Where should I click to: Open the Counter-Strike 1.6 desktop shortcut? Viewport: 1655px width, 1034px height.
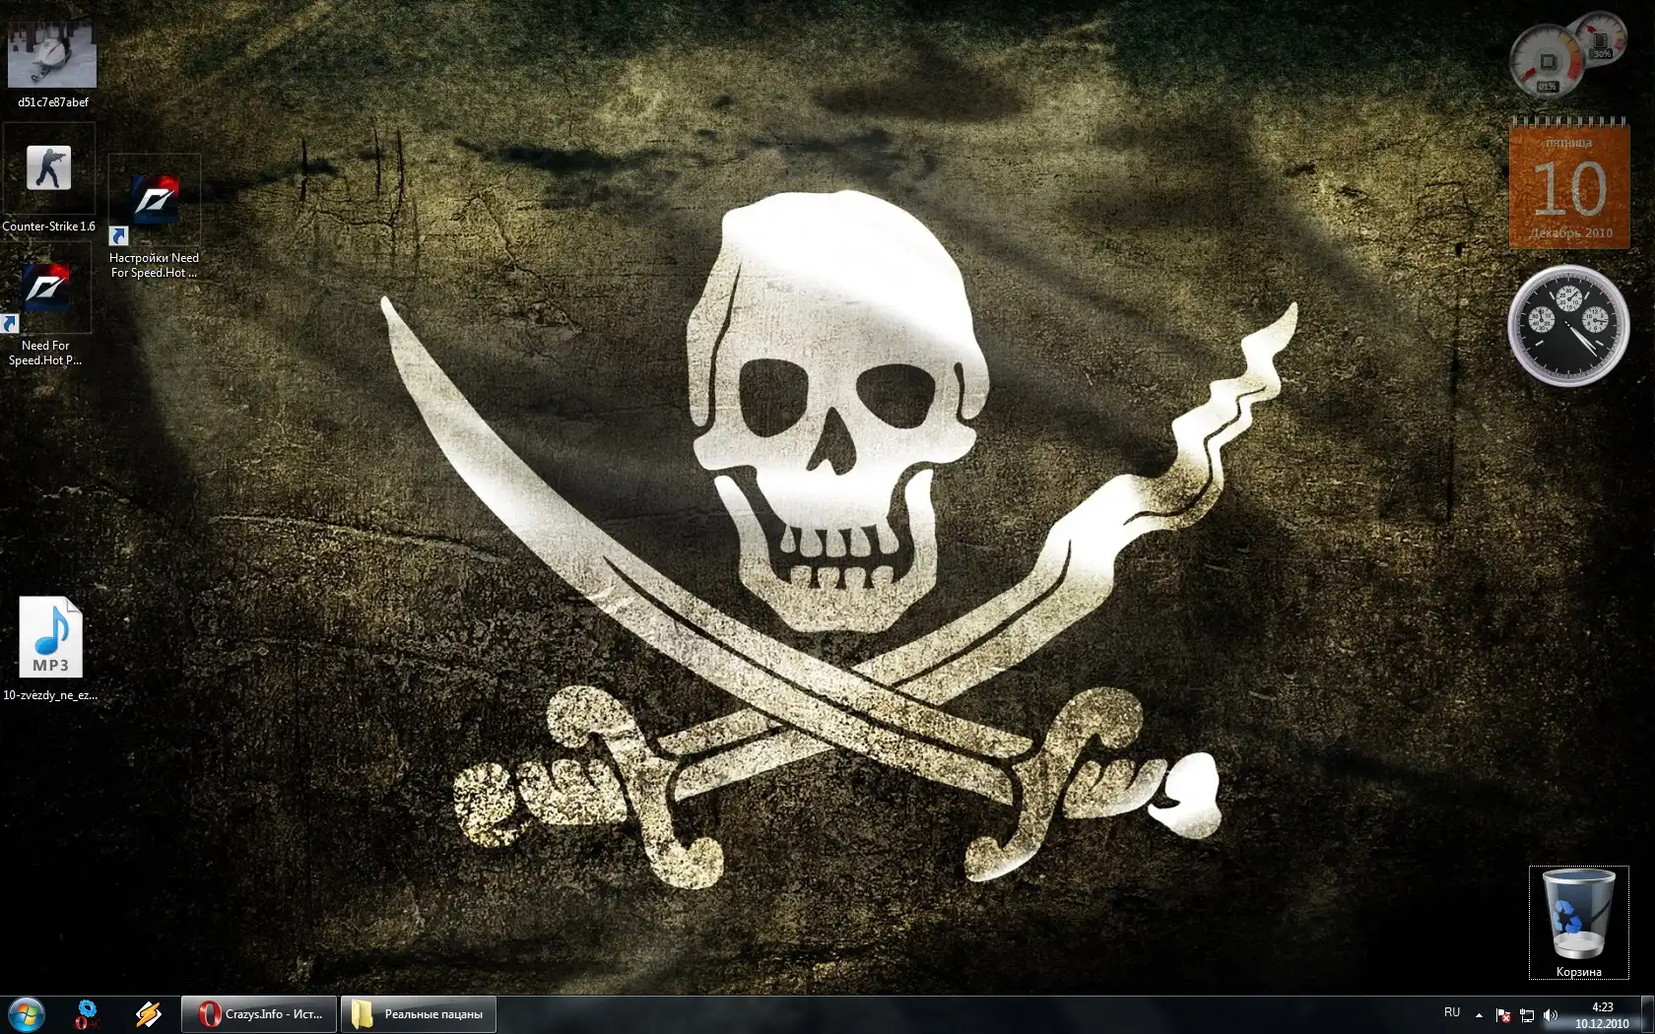[48, 170]
